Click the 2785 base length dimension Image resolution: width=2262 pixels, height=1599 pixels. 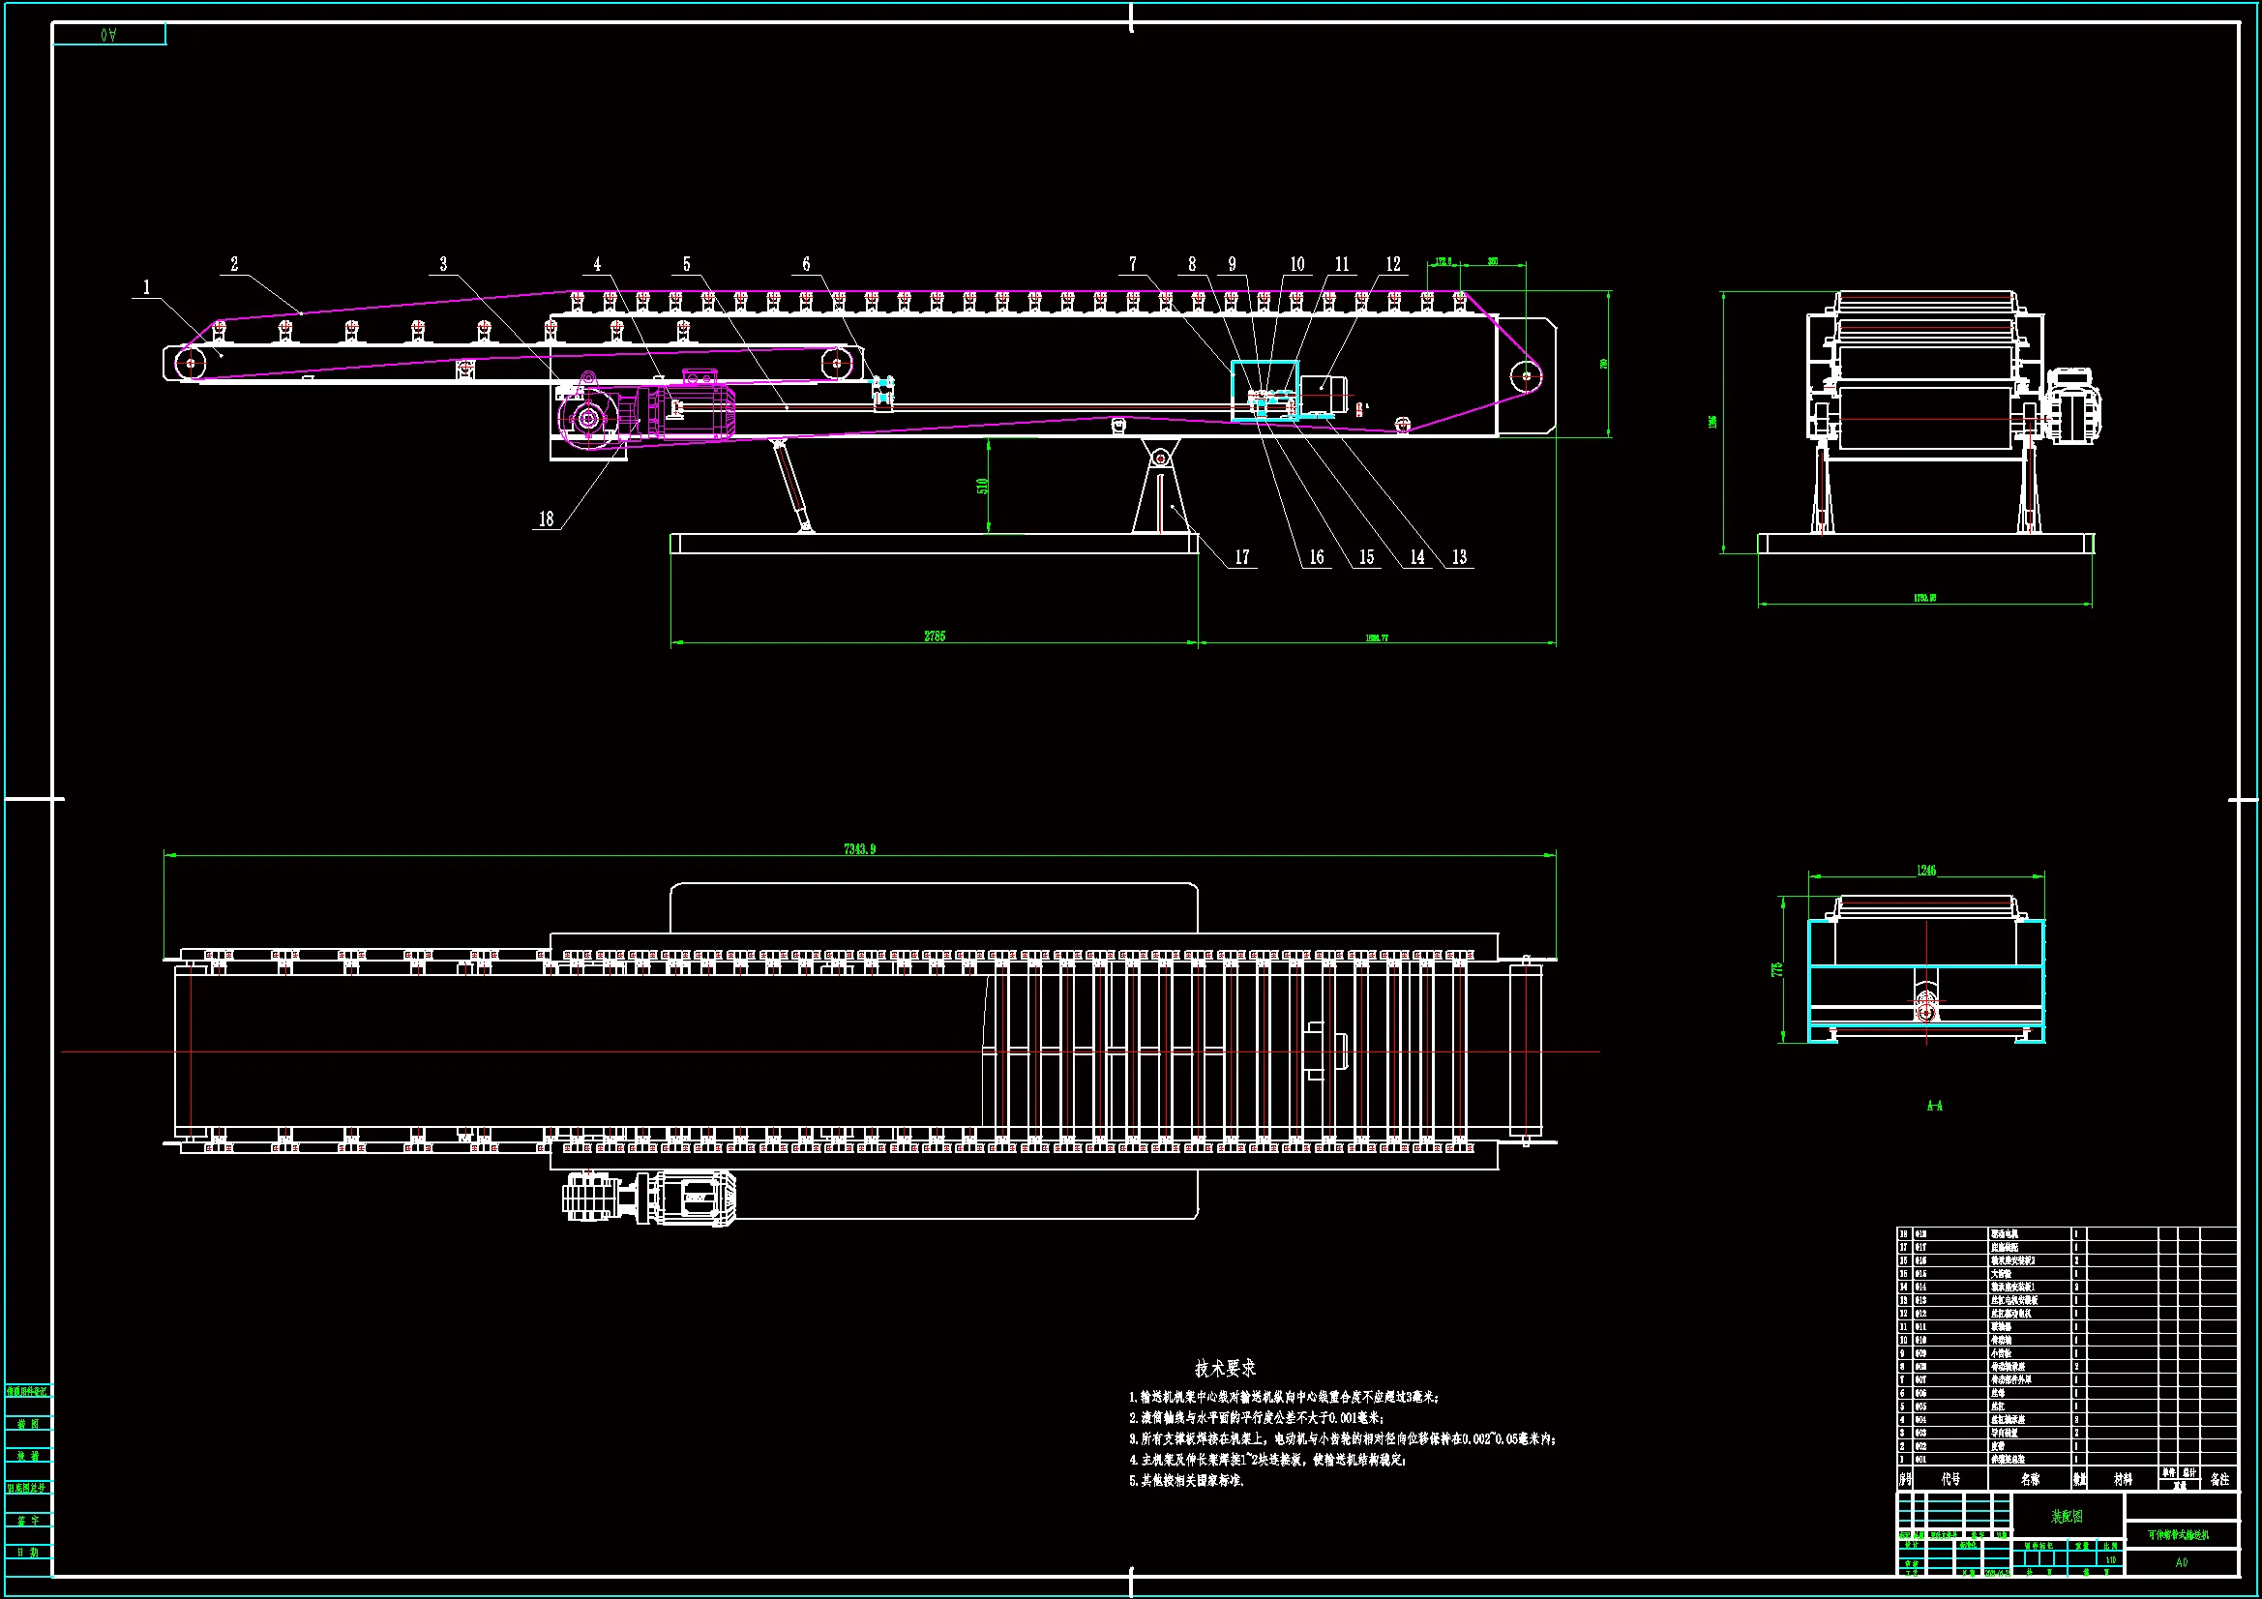click(x=934, y=637)
